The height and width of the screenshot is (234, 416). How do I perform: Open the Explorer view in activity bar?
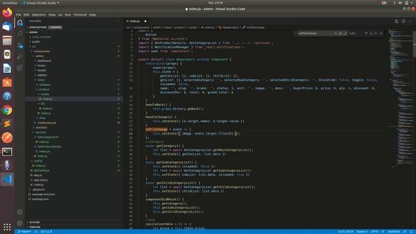click(x=19, y=23)
